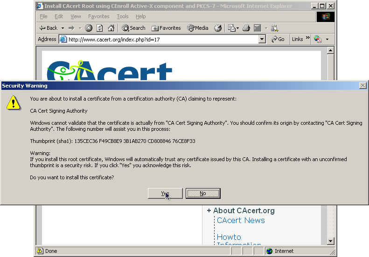Go to Home page icon
Image resolution: width=369 pixels, height=257 pixels.
tap(111, 28)
